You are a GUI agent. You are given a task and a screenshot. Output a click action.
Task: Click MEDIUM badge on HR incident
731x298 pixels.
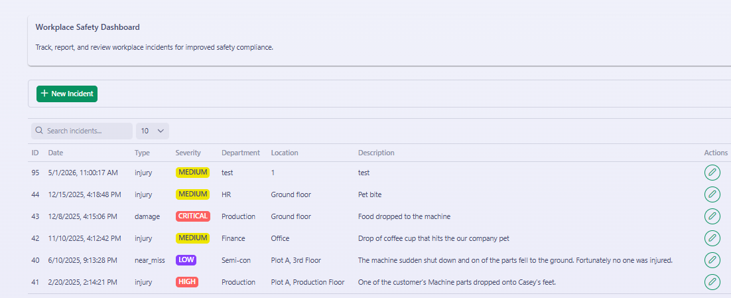click(x=192, y=194)
